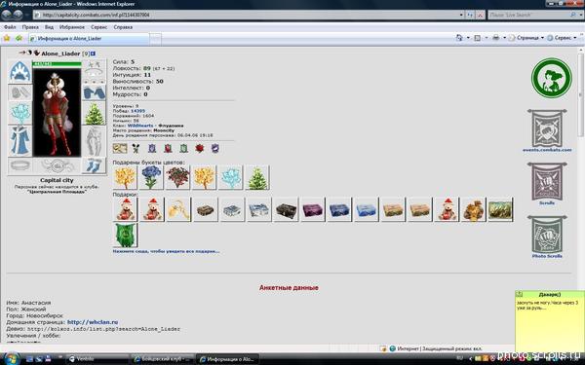Click the Windows Start button
Image resolution: width=585 pixels, height=365 pixels.
tap(11, 358)
